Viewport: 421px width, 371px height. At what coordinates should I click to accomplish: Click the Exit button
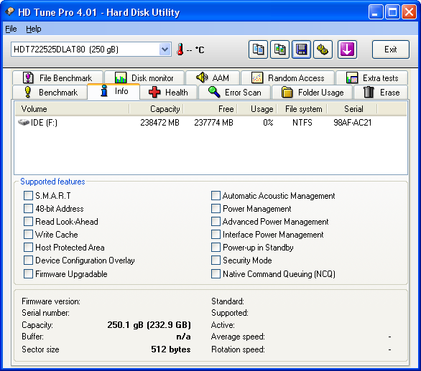(391, 50)
